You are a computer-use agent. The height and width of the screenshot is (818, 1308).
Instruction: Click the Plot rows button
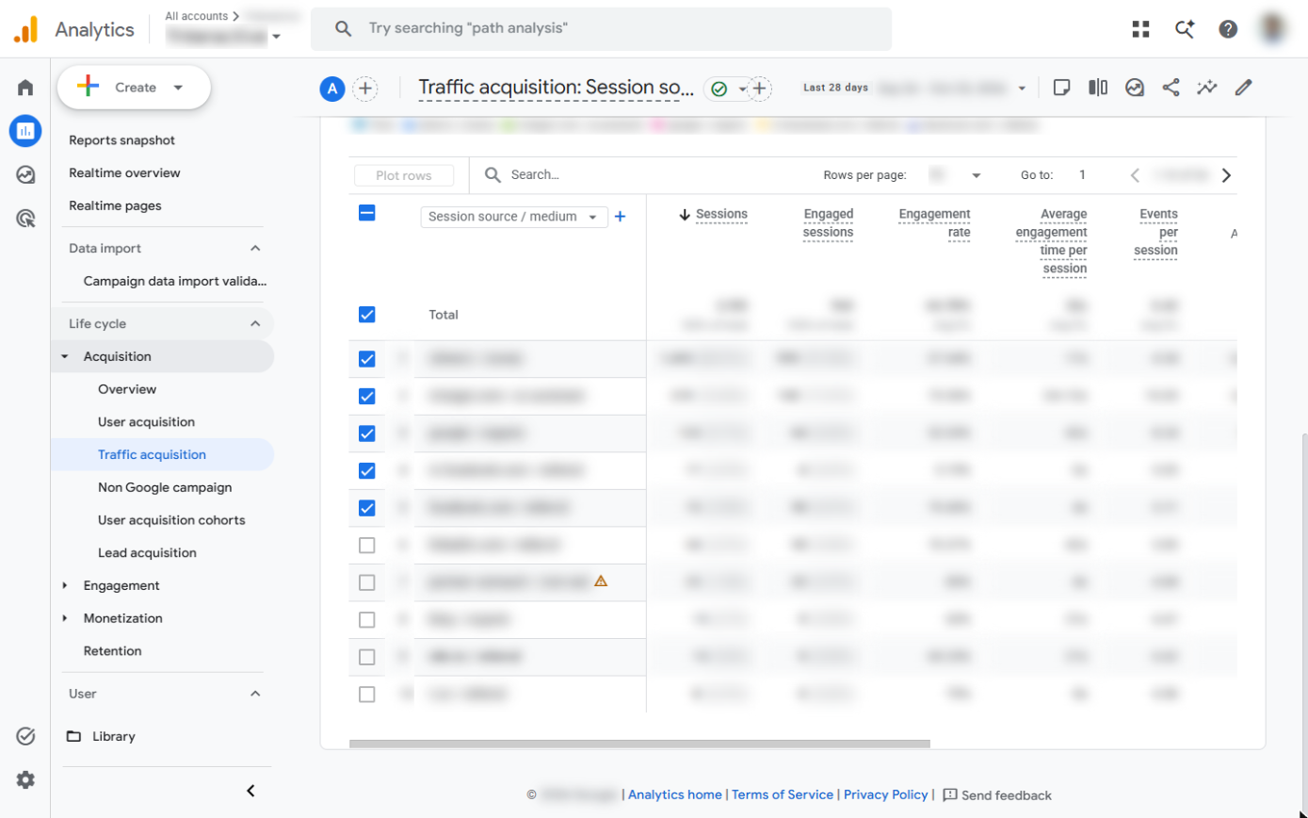pos(404,176)
